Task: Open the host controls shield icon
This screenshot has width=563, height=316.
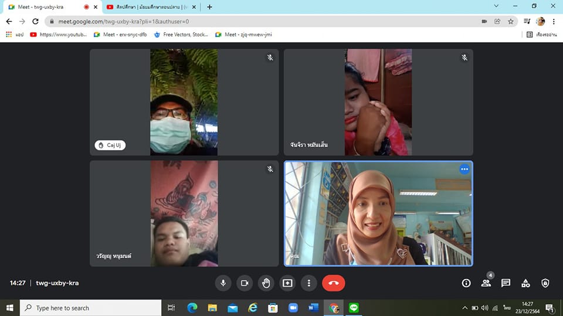Action: (x=545, y=283)
